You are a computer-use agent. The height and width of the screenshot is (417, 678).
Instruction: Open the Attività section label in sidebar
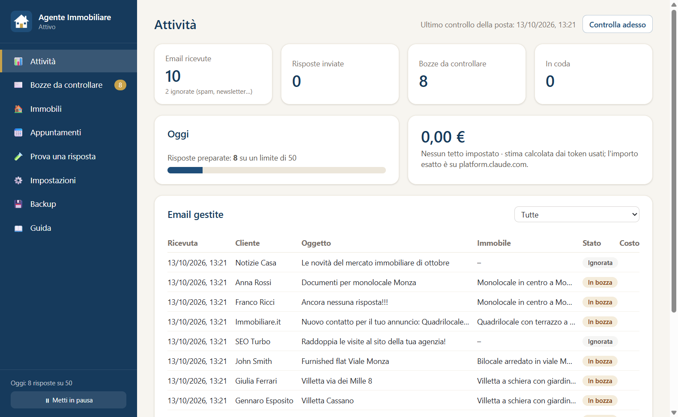[x=43, y=61]
